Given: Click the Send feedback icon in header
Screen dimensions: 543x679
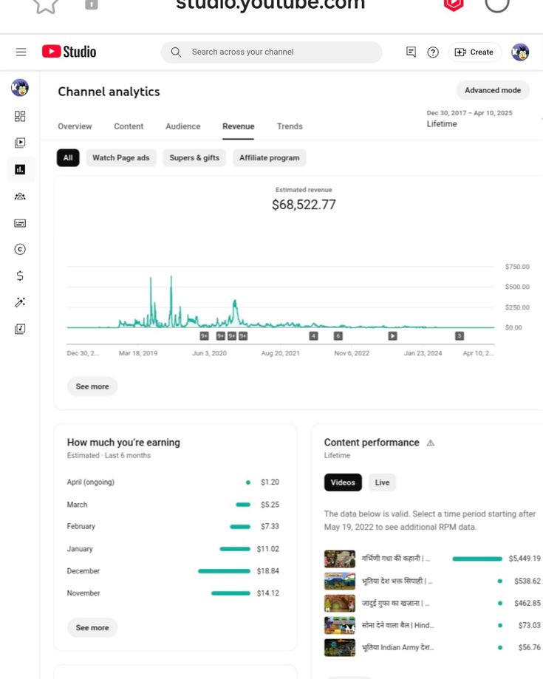Looking at the screenshot, I should 411,52.
